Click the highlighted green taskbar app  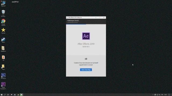coord(21,95)
